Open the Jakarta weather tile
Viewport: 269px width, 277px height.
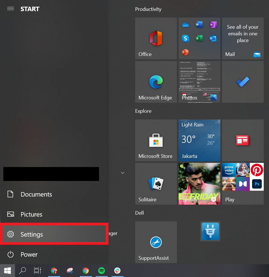coord(199,140)
